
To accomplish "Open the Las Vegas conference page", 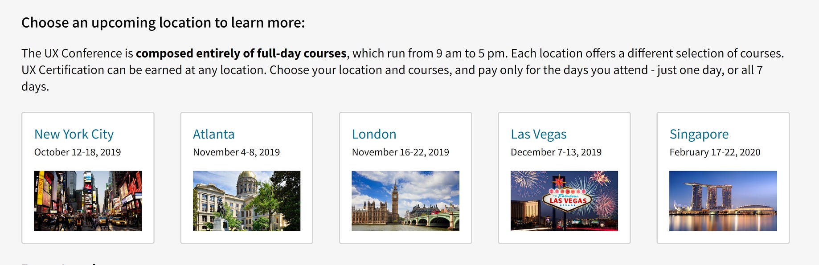I will point(538,134).
